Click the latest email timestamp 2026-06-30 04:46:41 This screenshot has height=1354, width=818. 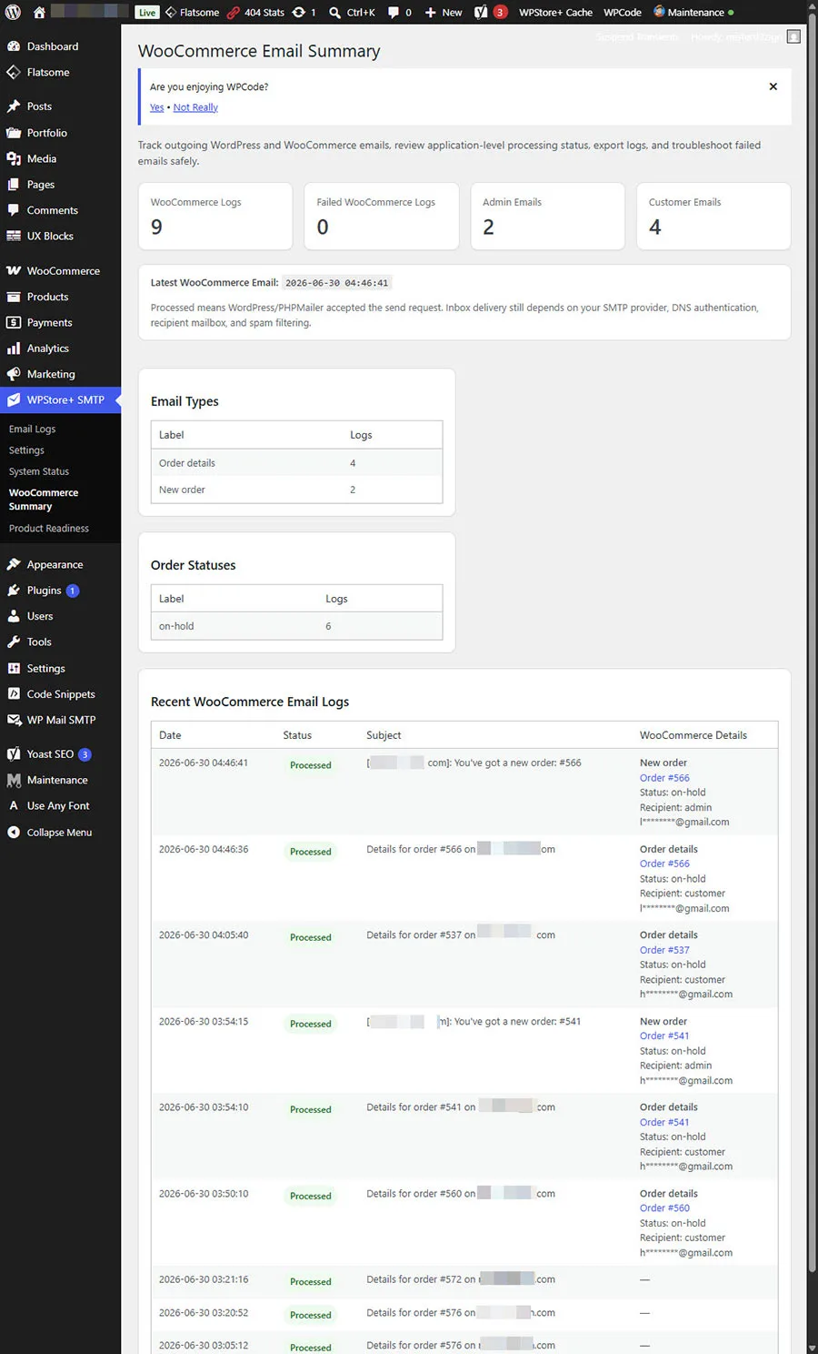click(336, 283)
